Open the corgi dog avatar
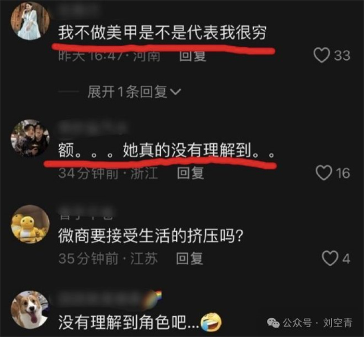The height and width of the screenshot is (337, 364). click(30, 310)
